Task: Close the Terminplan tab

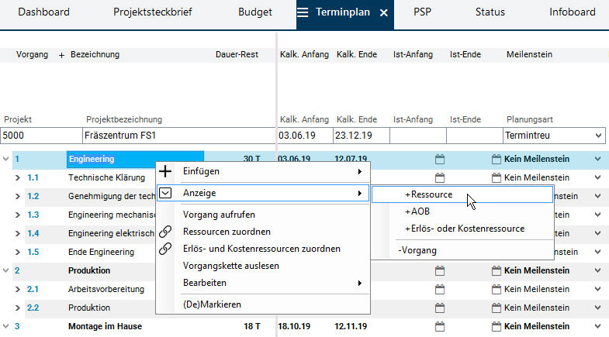Action: tap(383, 13)
